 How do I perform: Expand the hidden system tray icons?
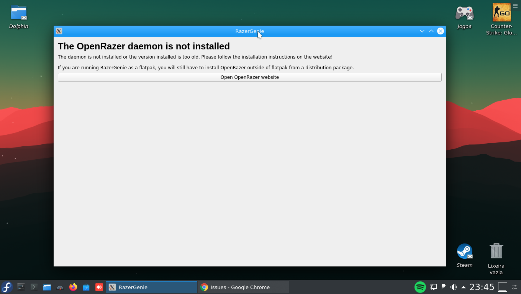click(464, 287)
